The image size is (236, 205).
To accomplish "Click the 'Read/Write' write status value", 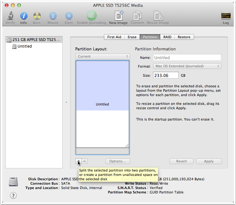I will (159, 183).
